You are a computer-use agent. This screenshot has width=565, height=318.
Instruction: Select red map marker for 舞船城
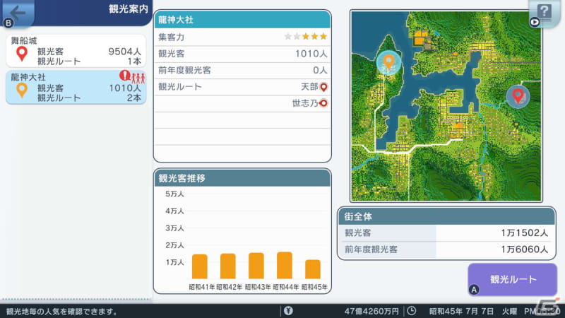(x=518, y=96)
